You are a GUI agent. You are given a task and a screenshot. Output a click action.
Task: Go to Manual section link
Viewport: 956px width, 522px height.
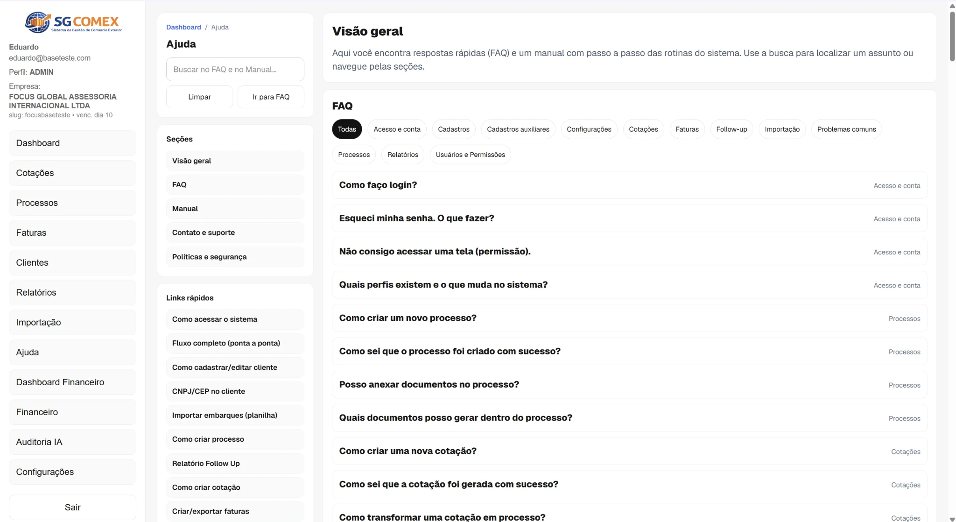click(x=235, y=209)
